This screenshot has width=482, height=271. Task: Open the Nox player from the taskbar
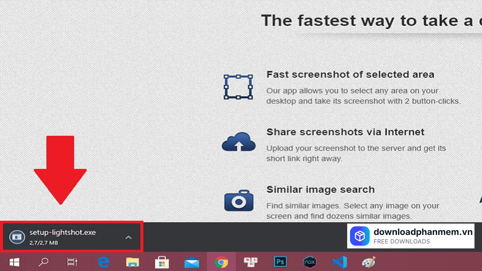310,262
